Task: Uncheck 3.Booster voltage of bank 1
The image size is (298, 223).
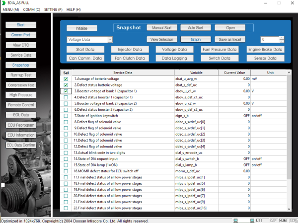Action: (x=66, y=91)
